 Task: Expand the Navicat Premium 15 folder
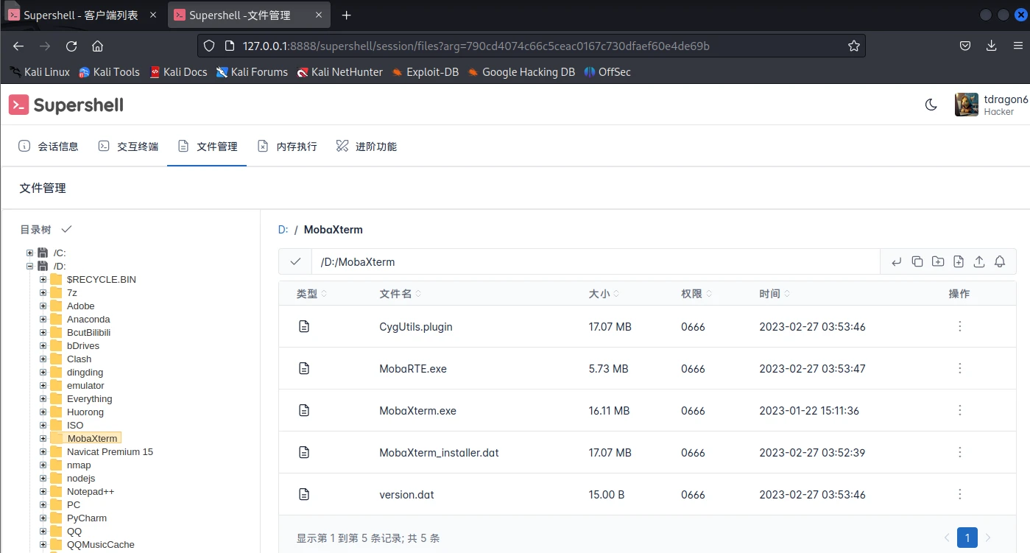43,451
